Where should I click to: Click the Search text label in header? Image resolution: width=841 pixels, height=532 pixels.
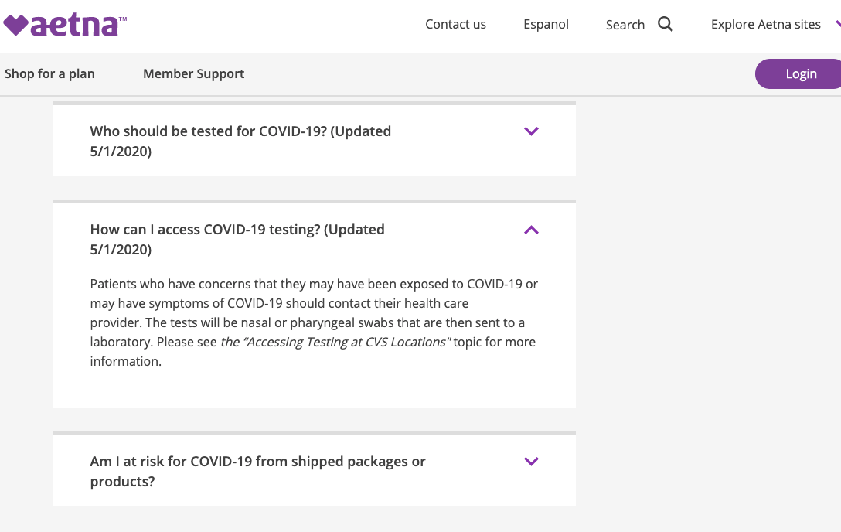pos(625,25)
